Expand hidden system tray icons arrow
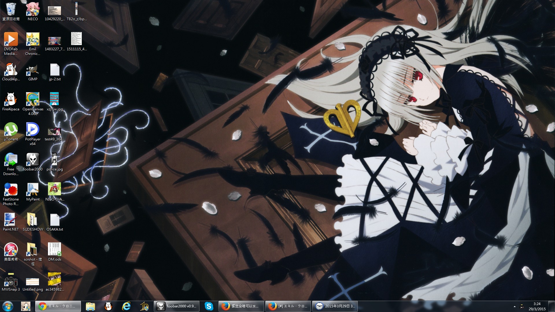This screenshot has width=555, height=312. click(515, 307)
